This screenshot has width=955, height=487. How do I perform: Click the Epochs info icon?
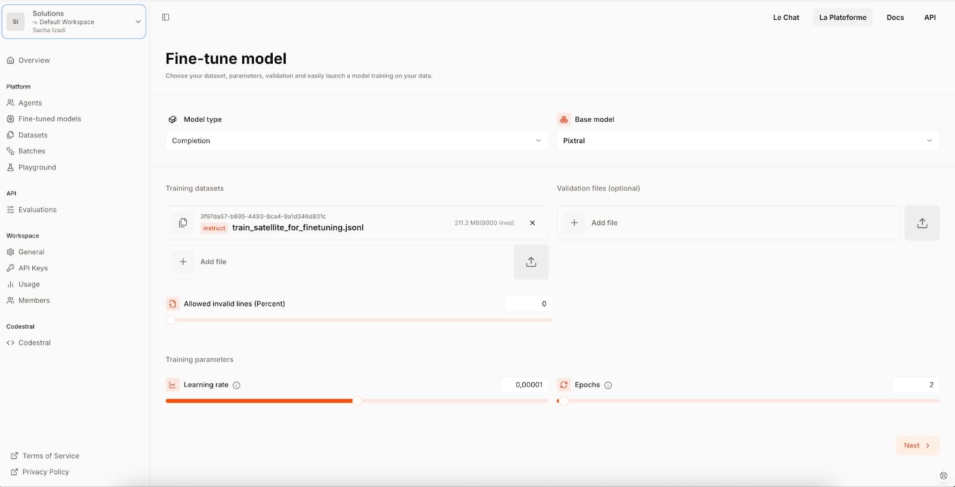tap(608, 386)
